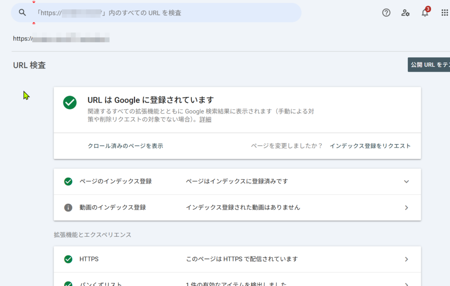Image resolution: width=450 pixels, height=286 pixels.
Task: Click the ページを変更しましたか？ text
Action: click(x=287, y=146)
